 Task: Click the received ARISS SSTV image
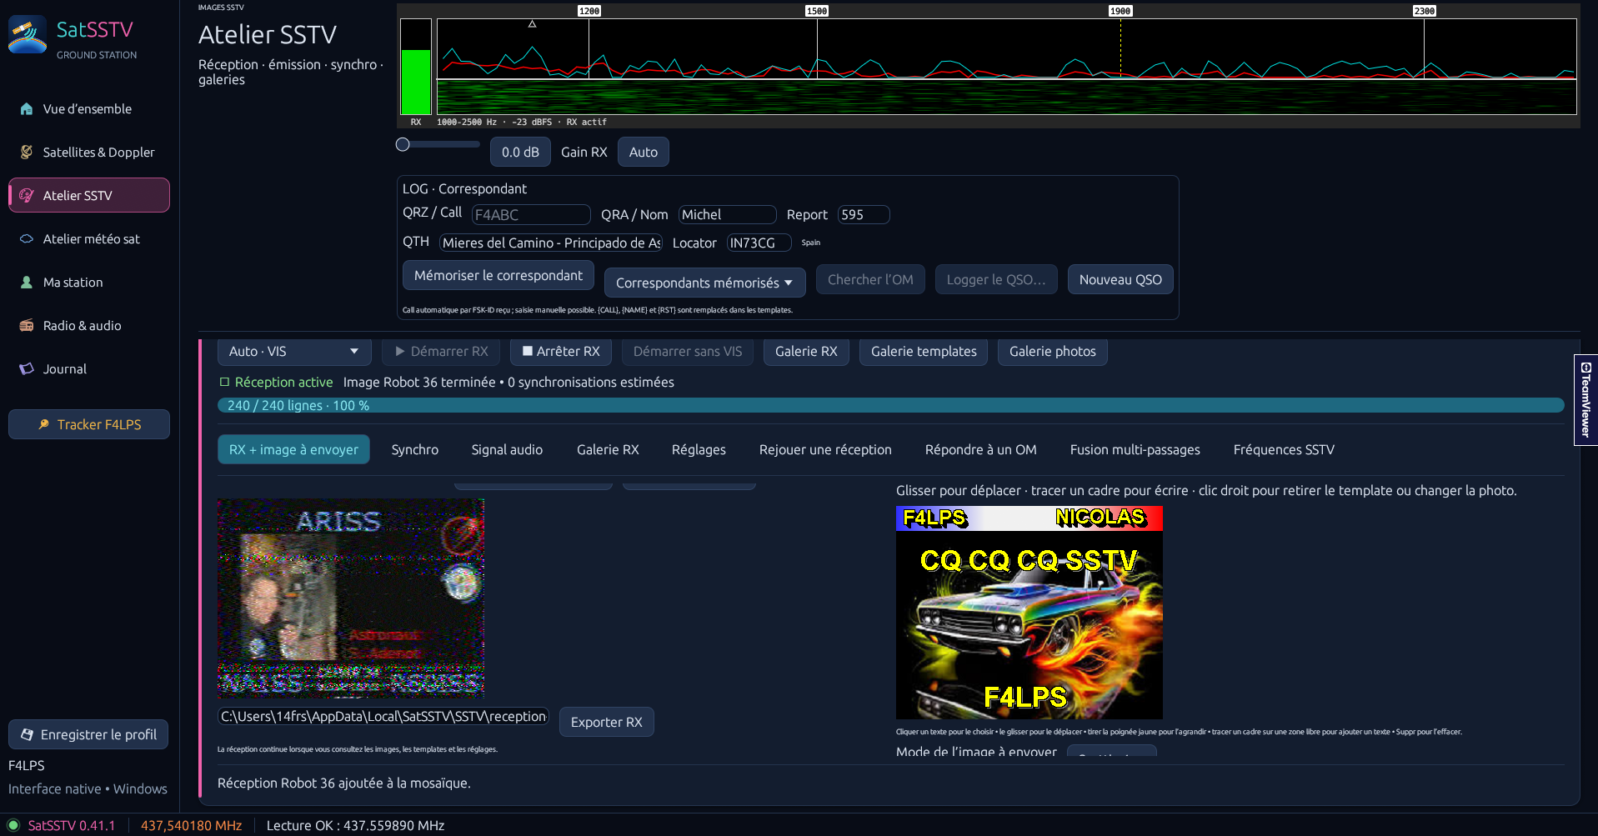tap(351, 598)
